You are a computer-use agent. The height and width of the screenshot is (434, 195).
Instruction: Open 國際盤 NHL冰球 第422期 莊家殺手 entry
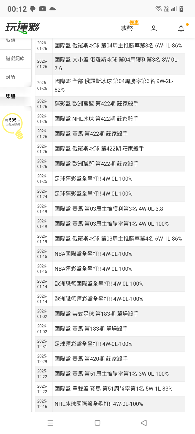(x=96, y=119)
